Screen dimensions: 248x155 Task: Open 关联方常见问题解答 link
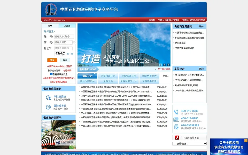point(184,48)
